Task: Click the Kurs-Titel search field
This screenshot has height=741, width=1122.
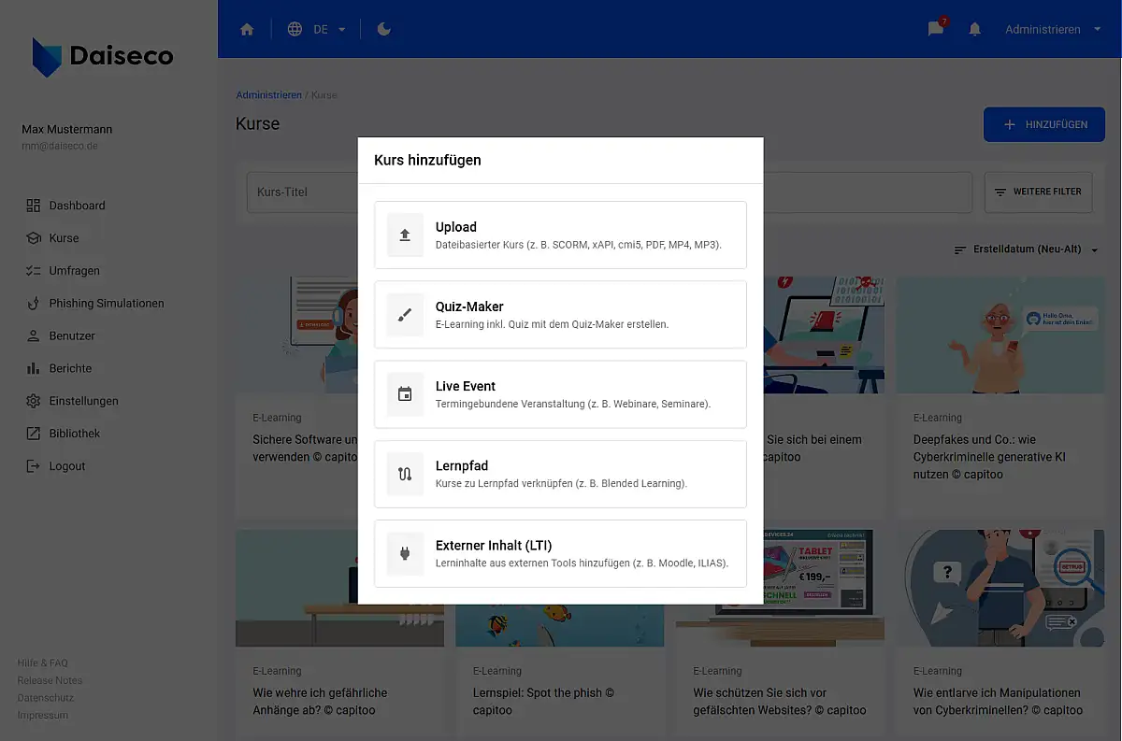Action: 299,192
